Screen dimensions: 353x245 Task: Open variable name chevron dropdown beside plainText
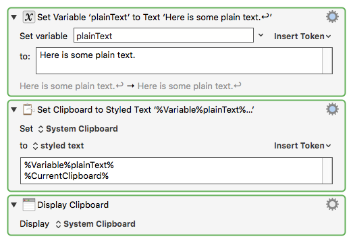click(x=261, y=35)
